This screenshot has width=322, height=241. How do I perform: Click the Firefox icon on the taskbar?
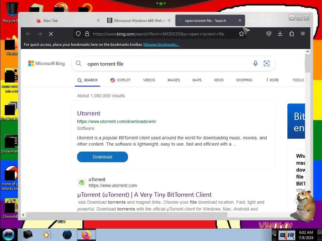(86, 235)
